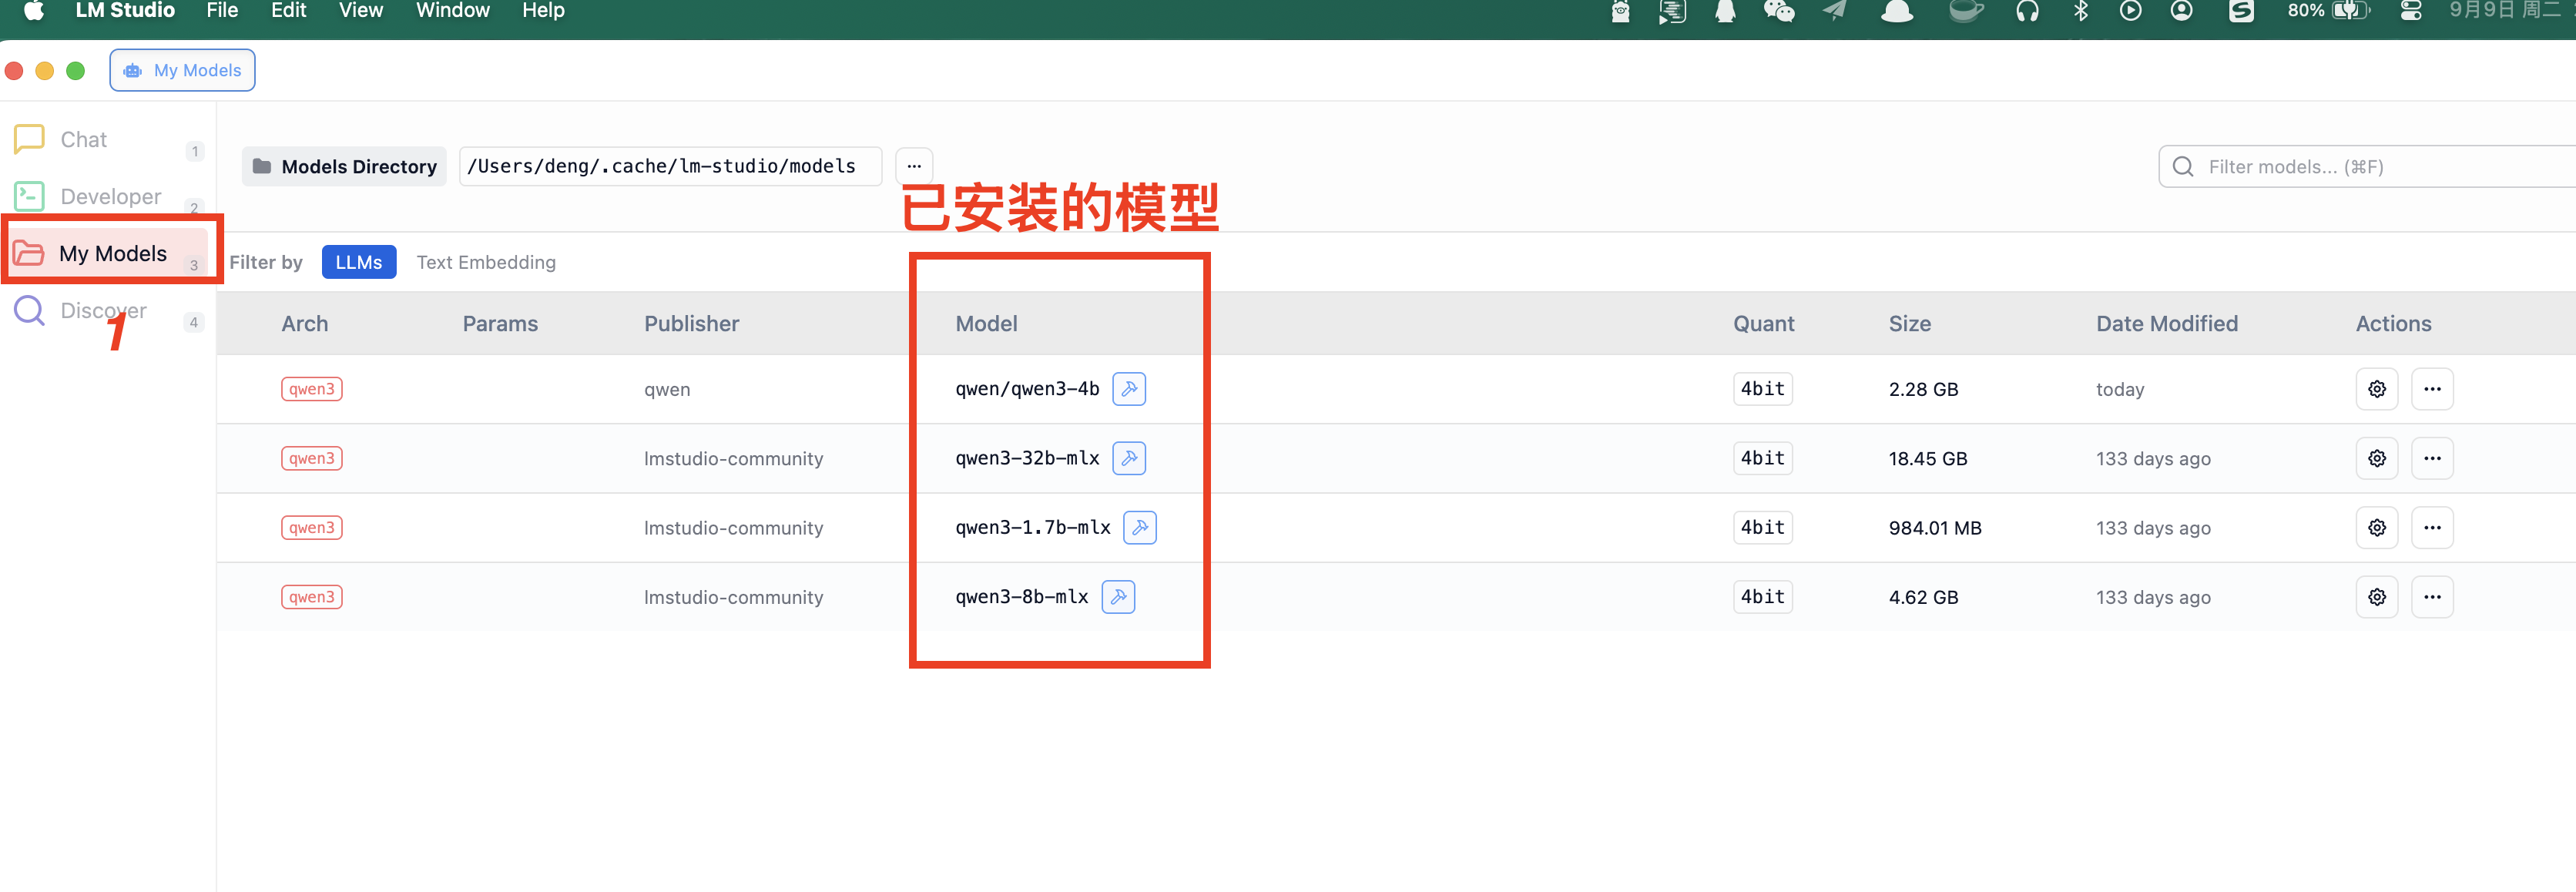
Task: Click the today date modified cell
Action: [x=2120, y=390]
